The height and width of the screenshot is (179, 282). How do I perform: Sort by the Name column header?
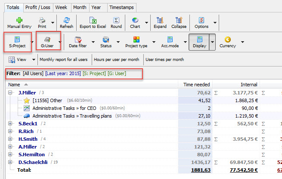pos(14,85)
